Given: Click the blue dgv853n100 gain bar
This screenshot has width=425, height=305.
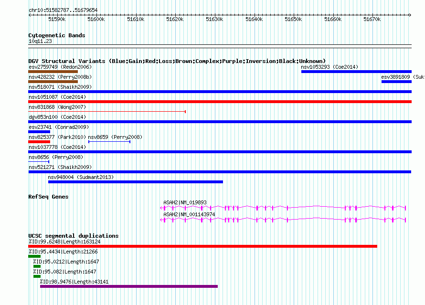Looking at the screenshot, I should [220, 122].
